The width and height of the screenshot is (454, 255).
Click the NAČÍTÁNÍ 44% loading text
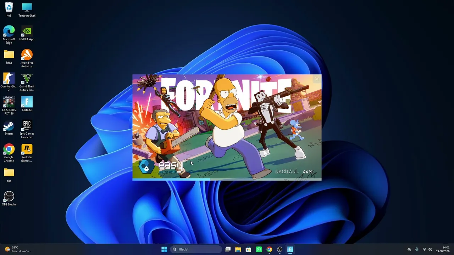[x=294, y=172]
